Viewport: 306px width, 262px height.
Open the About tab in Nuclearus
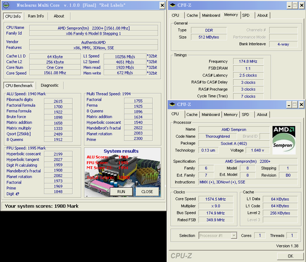(59, 16)
